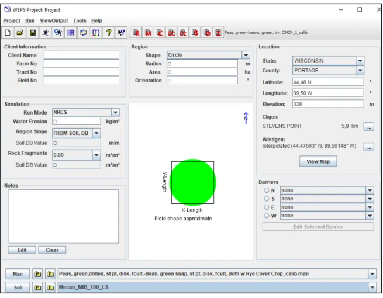The image size is (383, 298).
Task: Click inside the Notes text area
Action: tap(63, 216)
